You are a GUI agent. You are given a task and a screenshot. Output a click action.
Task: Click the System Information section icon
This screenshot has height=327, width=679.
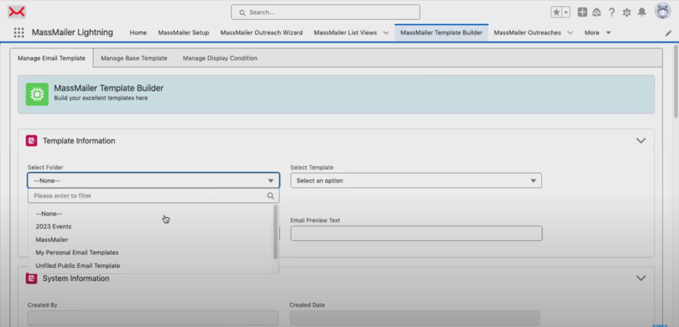pyautogui.click(x=31, y=278)
